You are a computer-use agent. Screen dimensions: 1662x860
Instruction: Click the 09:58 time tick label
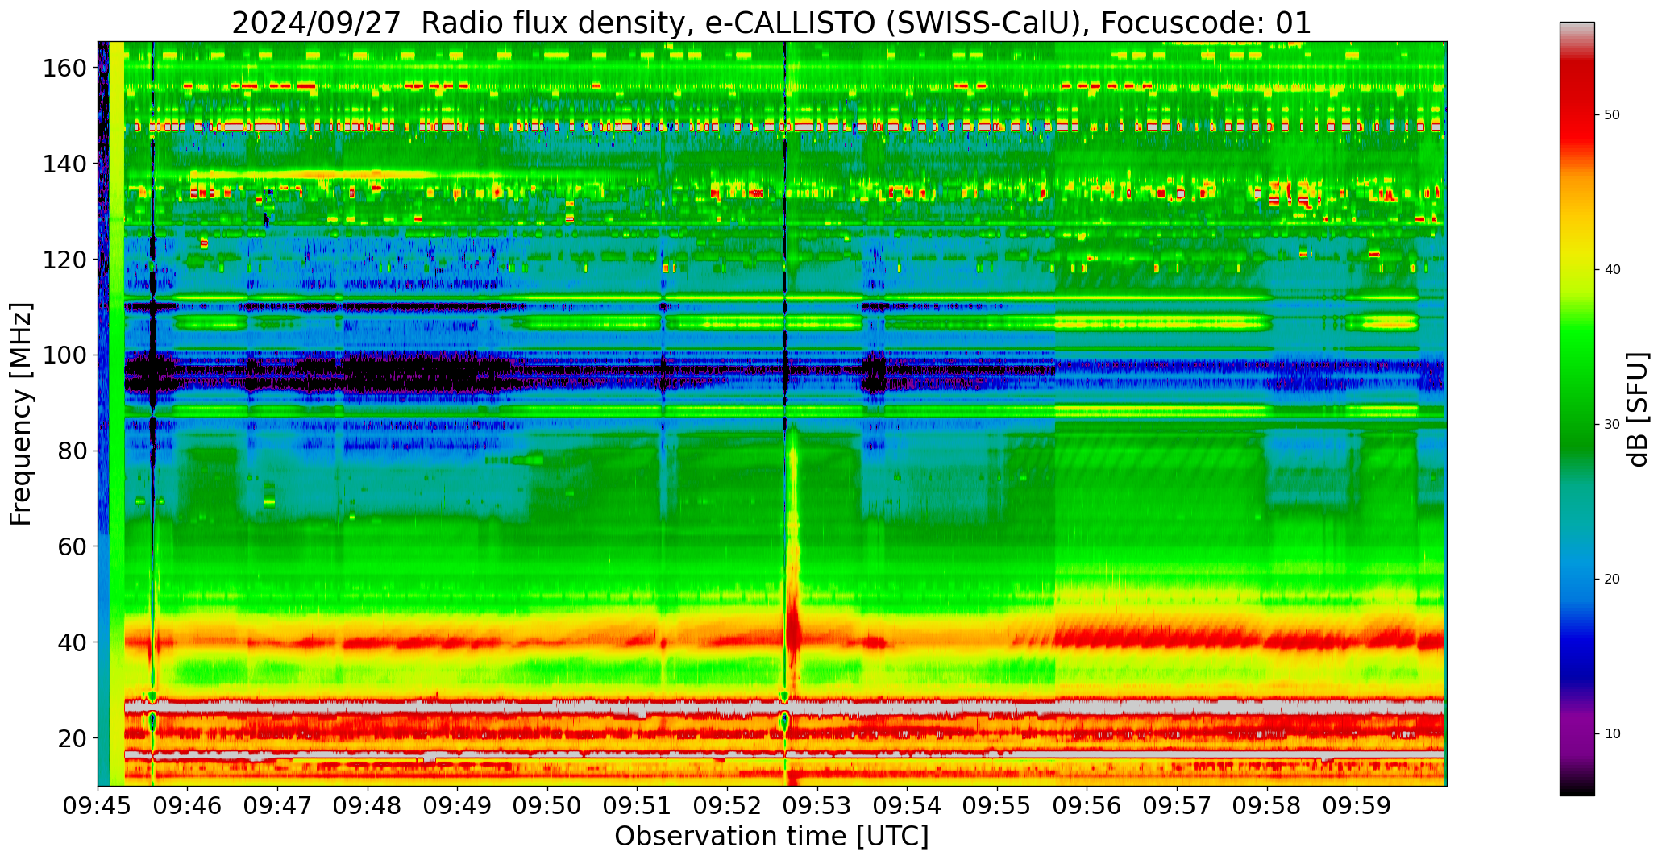(x=1267, y=805)
